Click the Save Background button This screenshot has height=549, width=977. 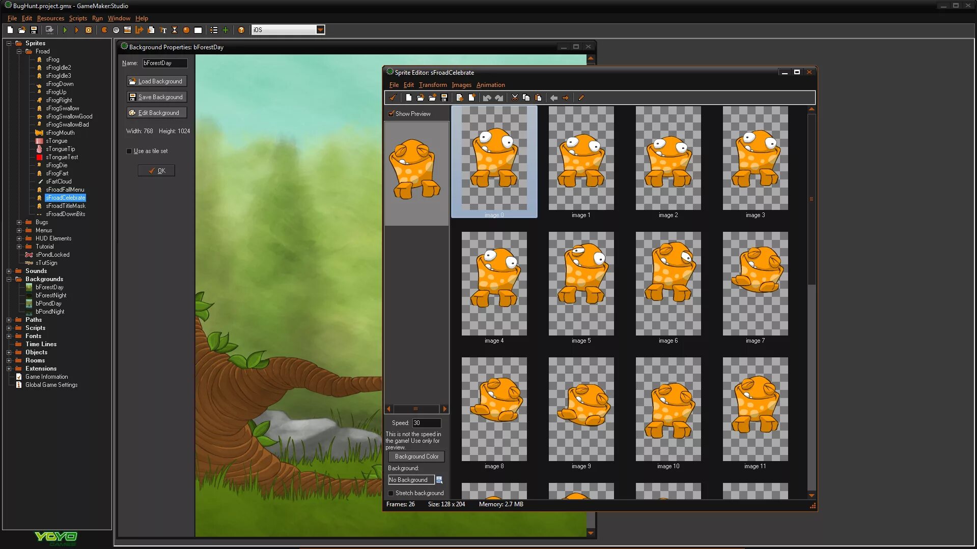click(157, 97)
